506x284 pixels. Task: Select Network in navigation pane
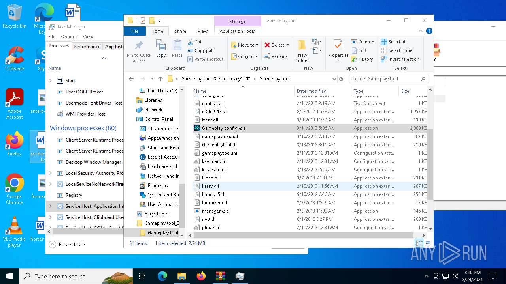[153, 110]
